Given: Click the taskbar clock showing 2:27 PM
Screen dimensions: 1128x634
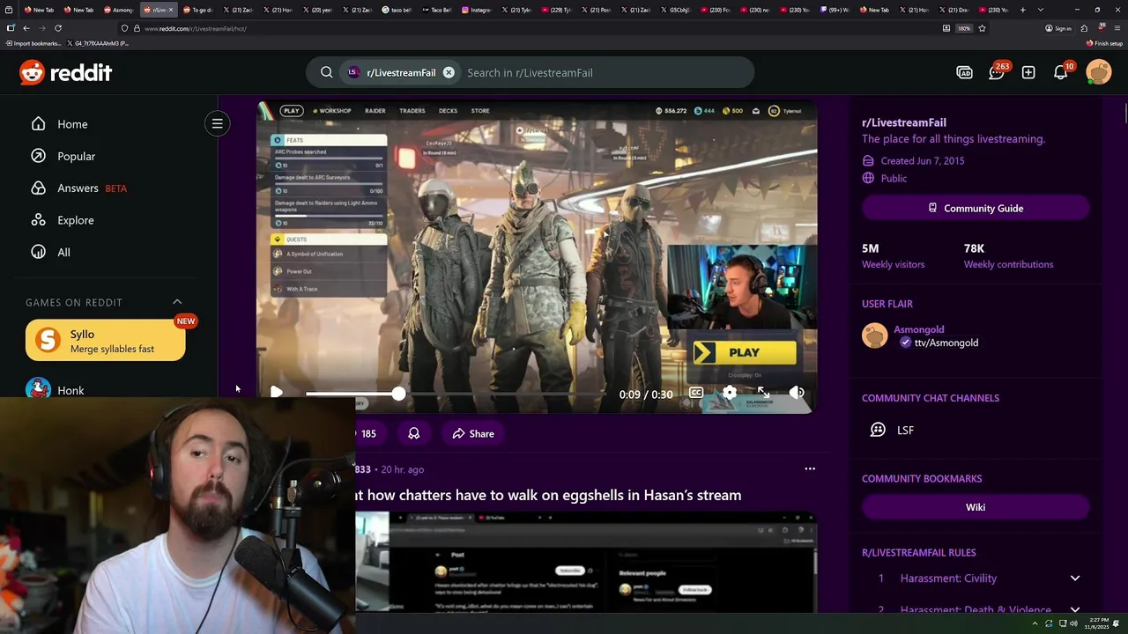Looking at the screenshot, I should [x=1099, y=623].
